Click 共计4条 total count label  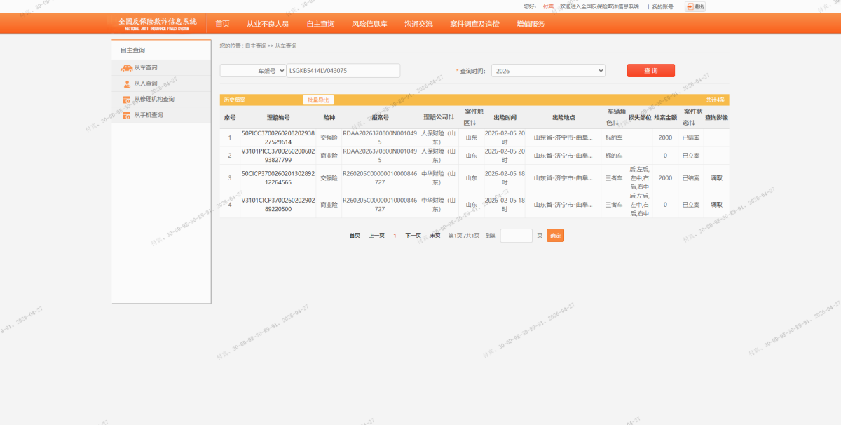click(716, 100)
